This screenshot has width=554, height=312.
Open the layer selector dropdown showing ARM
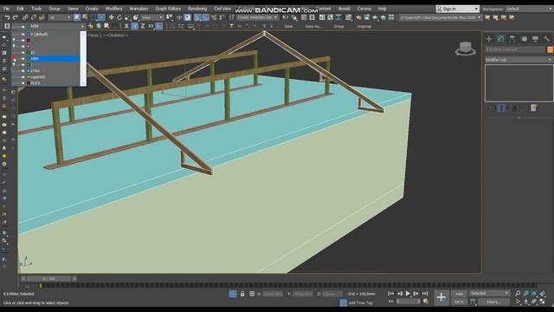(48, 26)
